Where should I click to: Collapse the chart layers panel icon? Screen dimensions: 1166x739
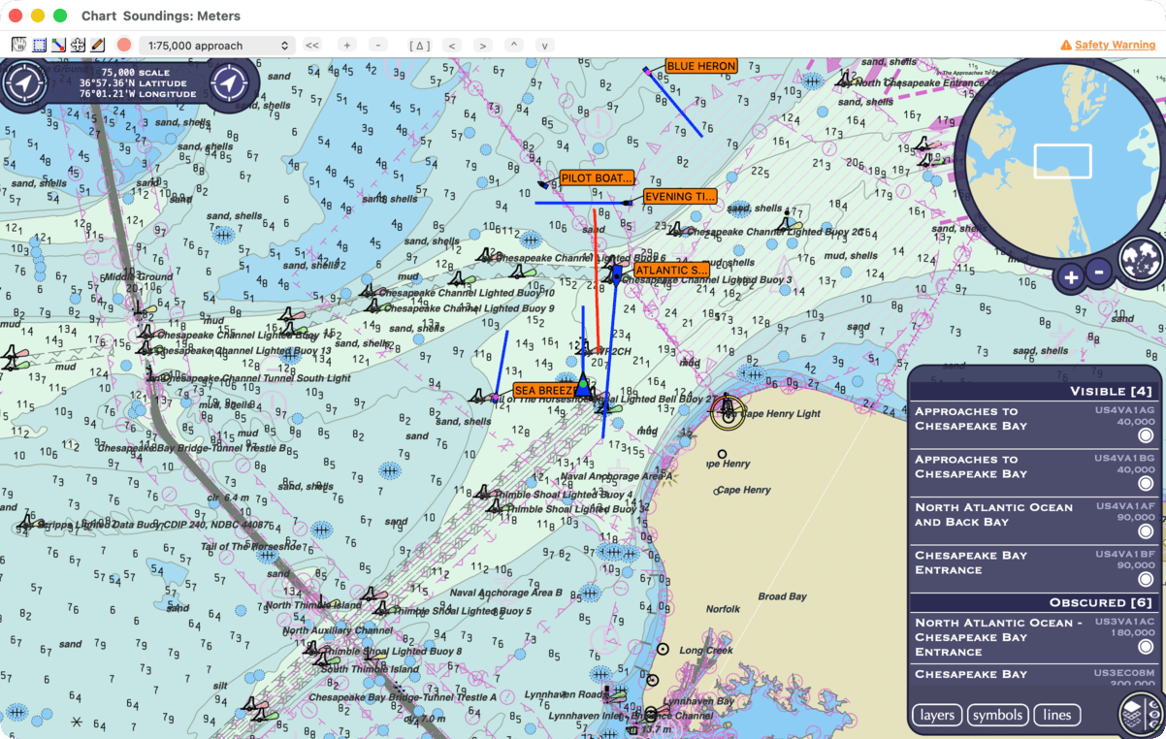pyautogui.click(x=1141, y=714)
